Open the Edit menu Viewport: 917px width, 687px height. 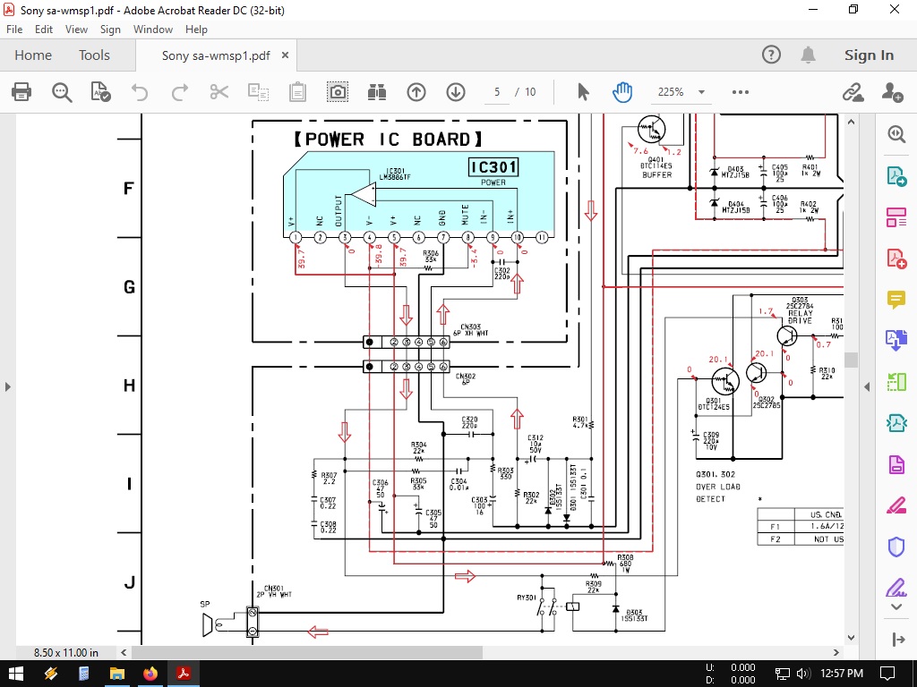44,30
